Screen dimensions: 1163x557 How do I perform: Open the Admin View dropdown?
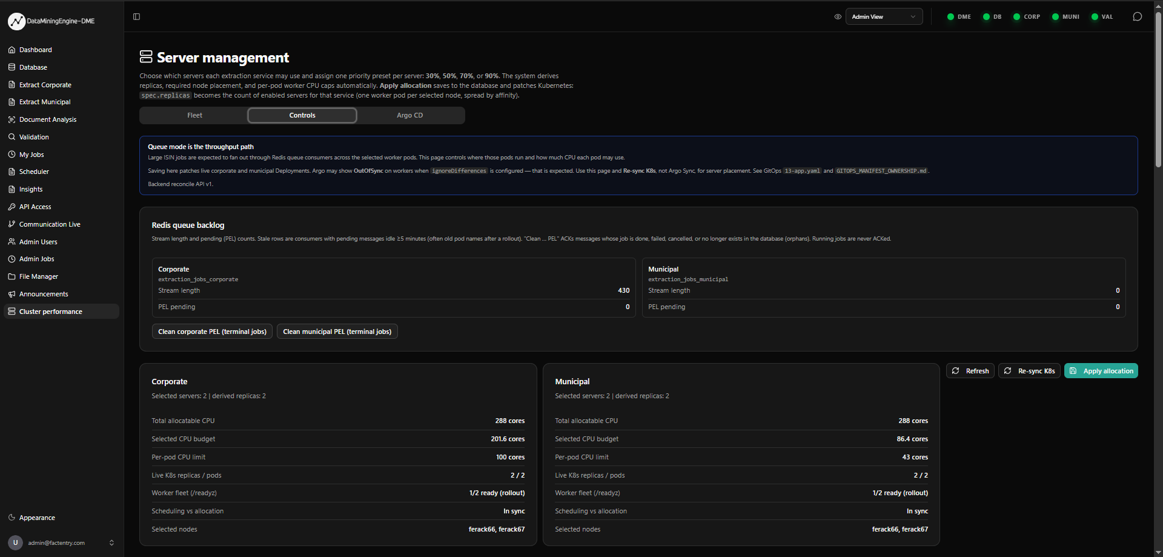884,16
